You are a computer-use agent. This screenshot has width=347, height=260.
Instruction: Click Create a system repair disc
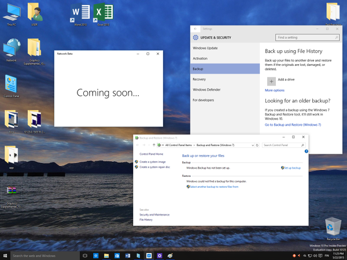point(154,167)
